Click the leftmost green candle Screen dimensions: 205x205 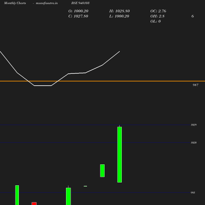pyautogui.click(x=17, y=195)
